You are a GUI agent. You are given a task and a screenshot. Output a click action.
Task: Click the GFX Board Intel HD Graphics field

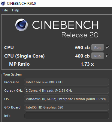(x=67, y=107)
